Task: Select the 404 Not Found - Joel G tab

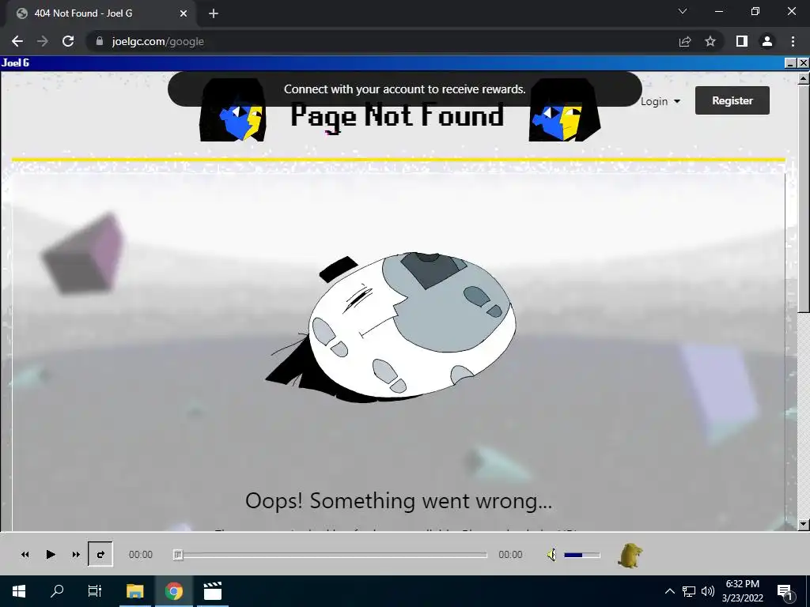Action: (x=98, y=13)
